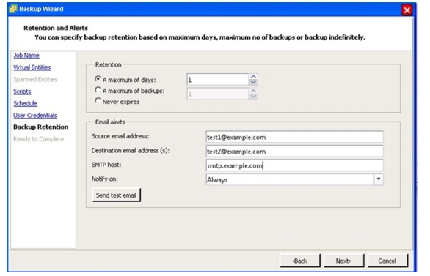The image size is (430, 276).
Task: Jump to the Schedule step
Action: pos(25,104)
